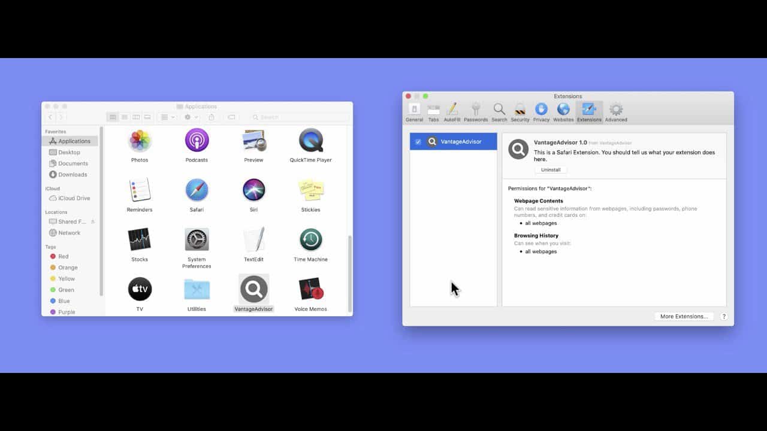This screenshot has width=767, height=431.
Task: Filter by the Green tag in sidebar
Action: click(x=63, y=290)
